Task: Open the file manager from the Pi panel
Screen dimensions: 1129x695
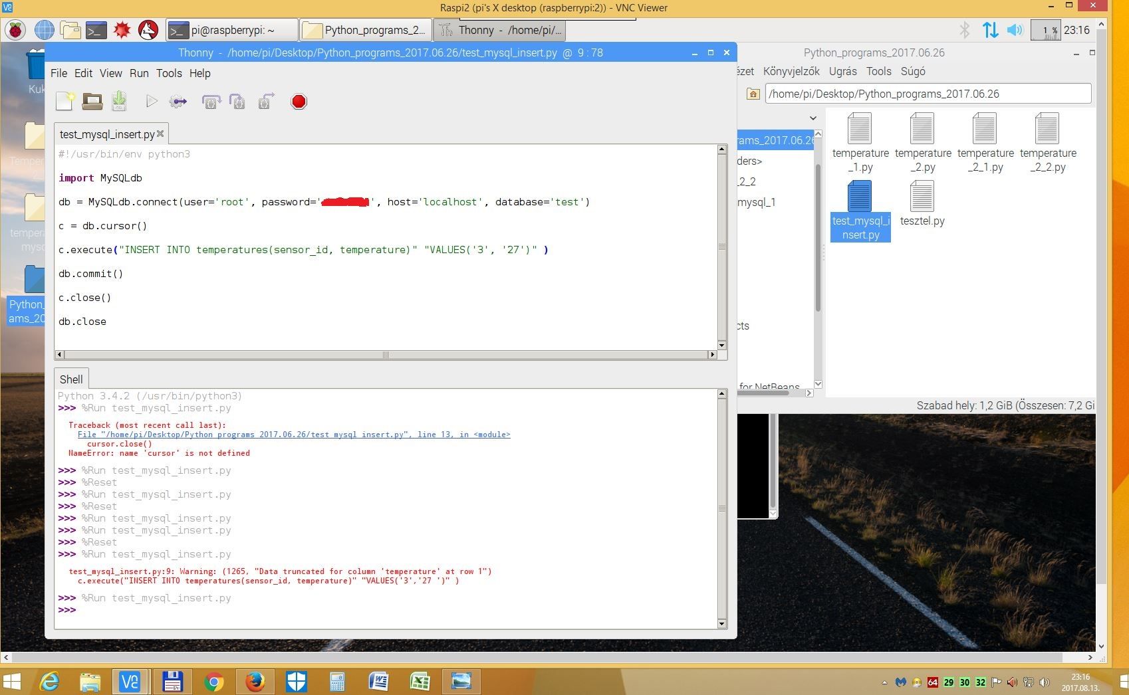Action: pos(70,30)
